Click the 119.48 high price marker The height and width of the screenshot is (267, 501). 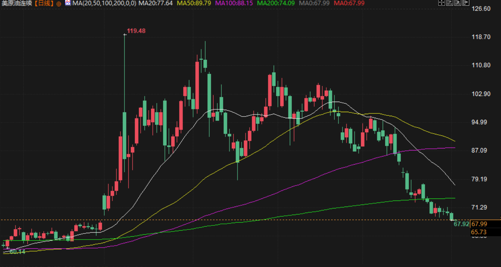click(136, 31)
